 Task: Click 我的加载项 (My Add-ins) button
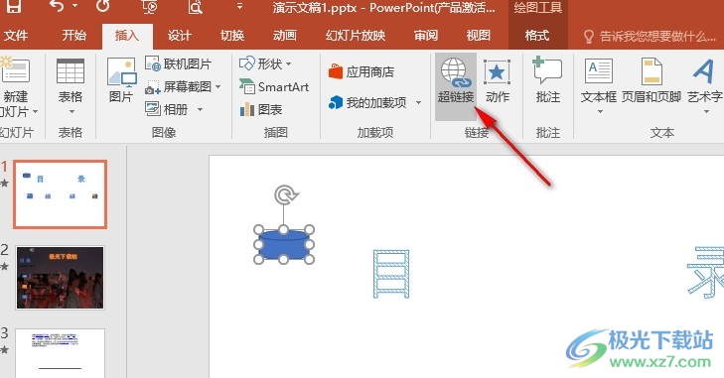click(368, 102)
